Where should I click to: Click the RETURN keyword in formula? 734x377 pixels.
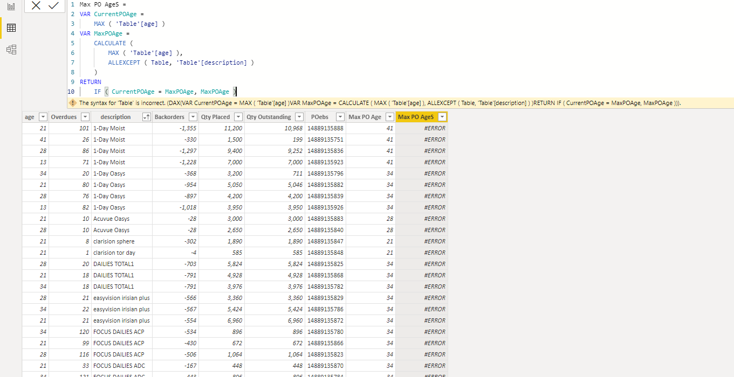click(x=90, y=82)
